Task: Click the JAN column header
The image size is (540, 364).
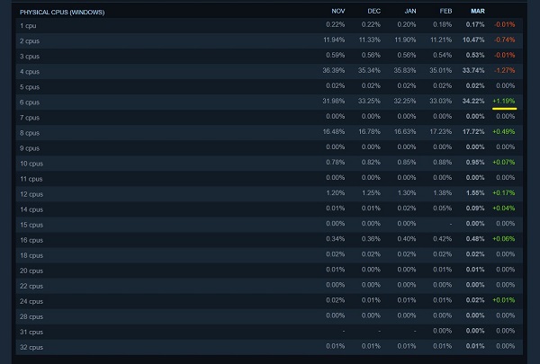Action: point(409,11)
